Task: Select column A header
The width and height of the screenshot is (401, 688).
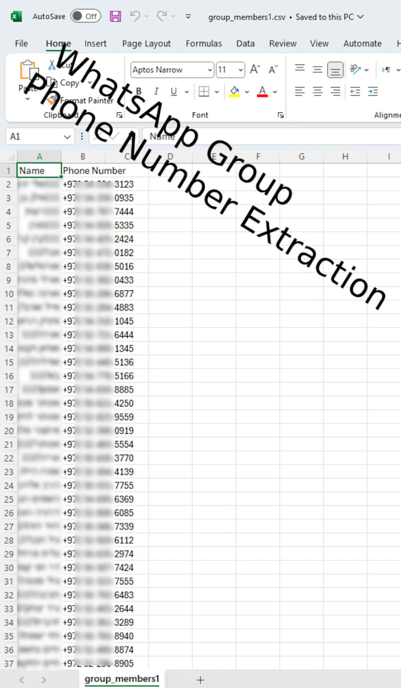Action: [40, 157]
